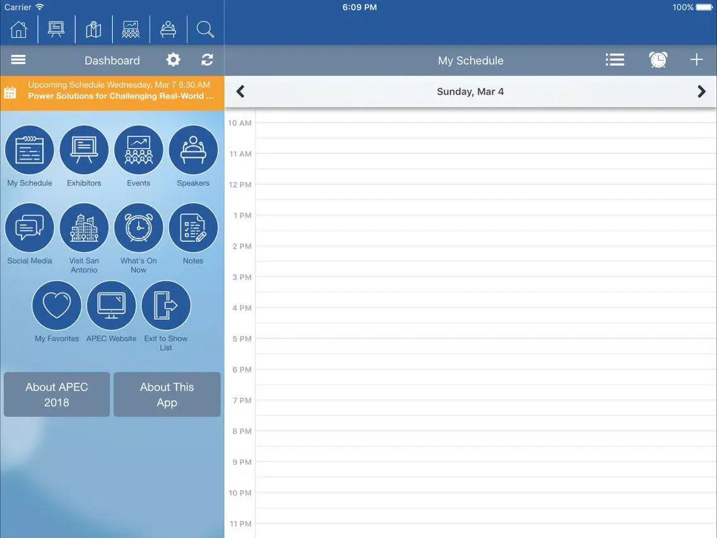
Task: Open the Events dashboard tile
Action: coord(139,157)
